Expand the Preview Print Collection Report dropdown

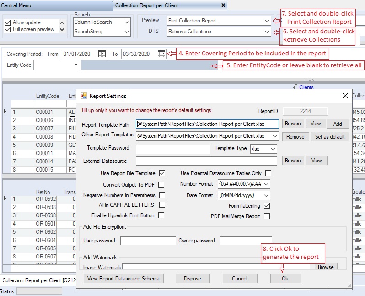(267, 21)
